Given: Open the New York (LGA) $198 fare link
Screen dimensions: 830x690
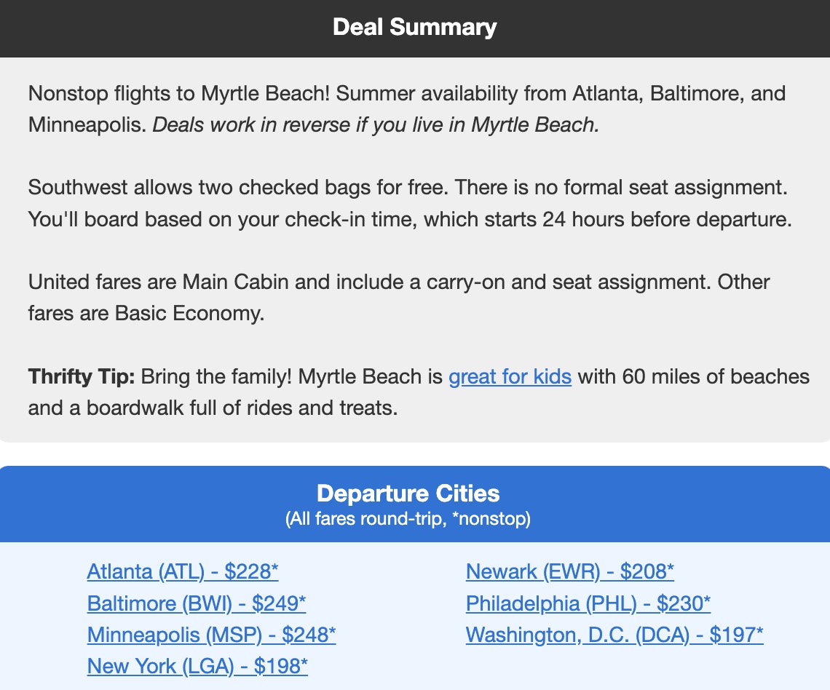Looking at the screenshot, I should point(197,667).
